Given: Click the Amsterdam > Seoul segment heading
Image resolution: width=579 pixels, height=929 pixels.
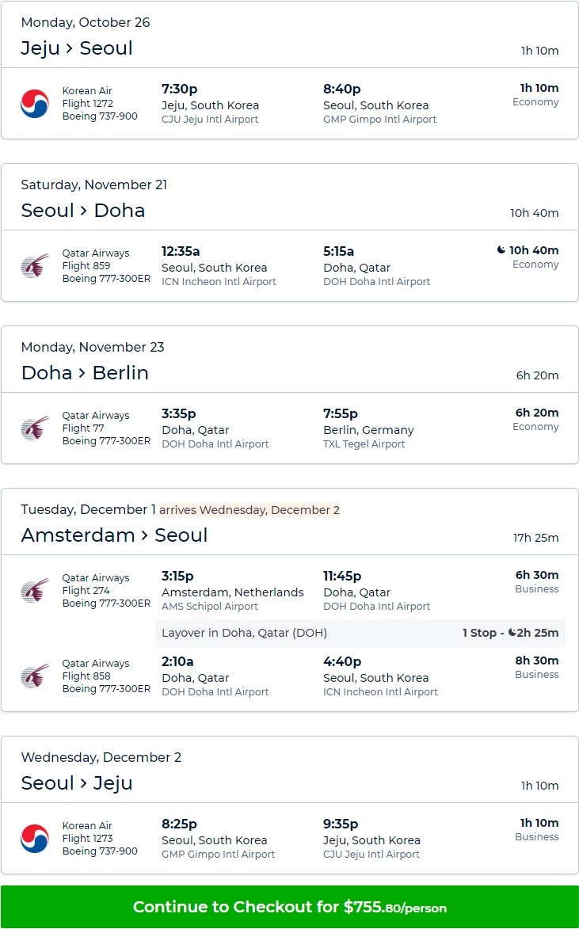Looking at the screenshot, I should (114, 535).
